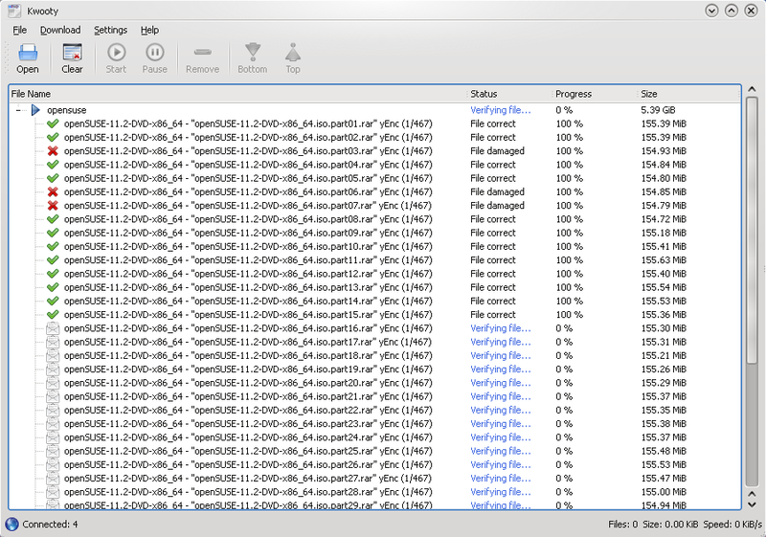Click the 155.63 MiB size value
Image resolution: width=766 pixels, height=537 pixels.
click(x=664, y=260)
